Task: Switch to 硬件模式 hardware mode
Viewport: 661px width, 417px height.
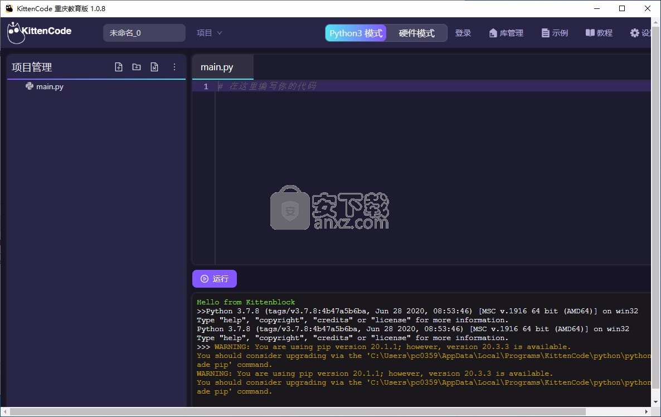Action: pos(416,33)
